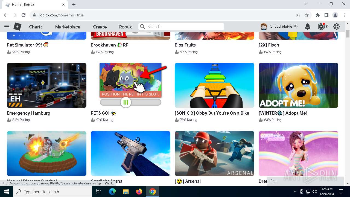This screenshot has width=350, height=197.
Task: Open the Robux page link
Action: tap(126, 27)
